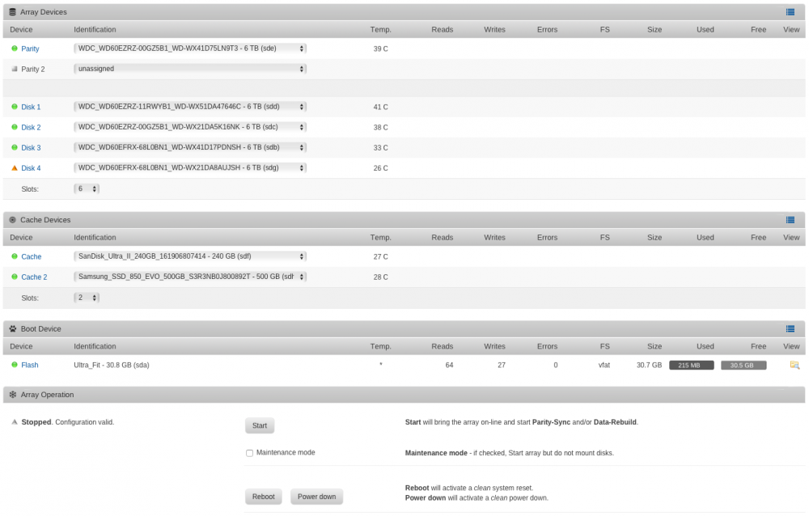This screenshot has width=809, height=516.
Task: Open the Disk 1 device dropdown
Action: pyautogui.click(x=190, y=107)
